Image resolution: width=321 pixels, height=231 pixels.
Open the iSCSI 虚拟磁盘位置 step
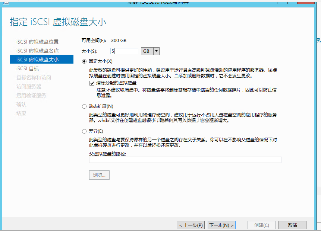(37, 42)
